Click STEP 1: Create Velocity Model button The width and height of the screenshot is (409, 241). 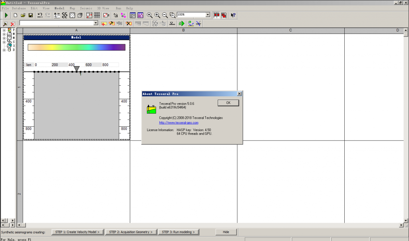click(77, 232)
